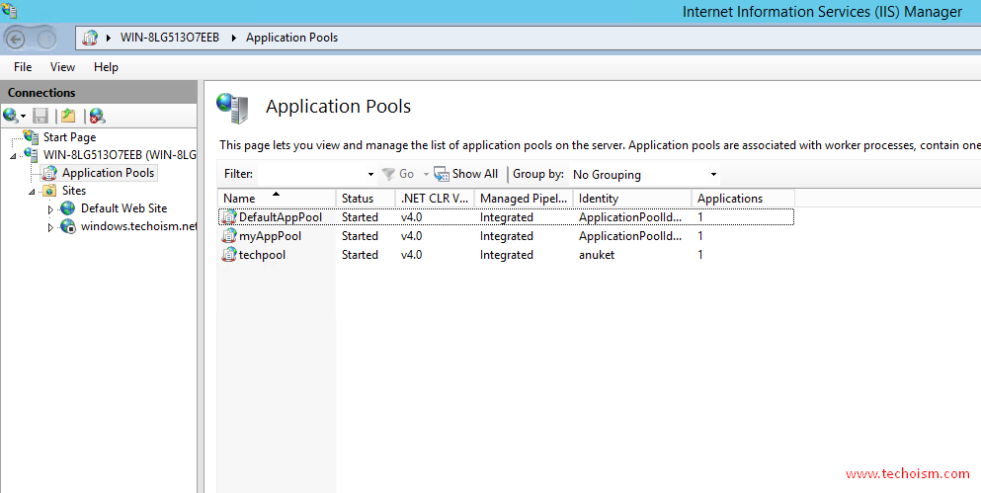
Task: Click the Save connections disk icon
Action: click(x=41, y=116)
